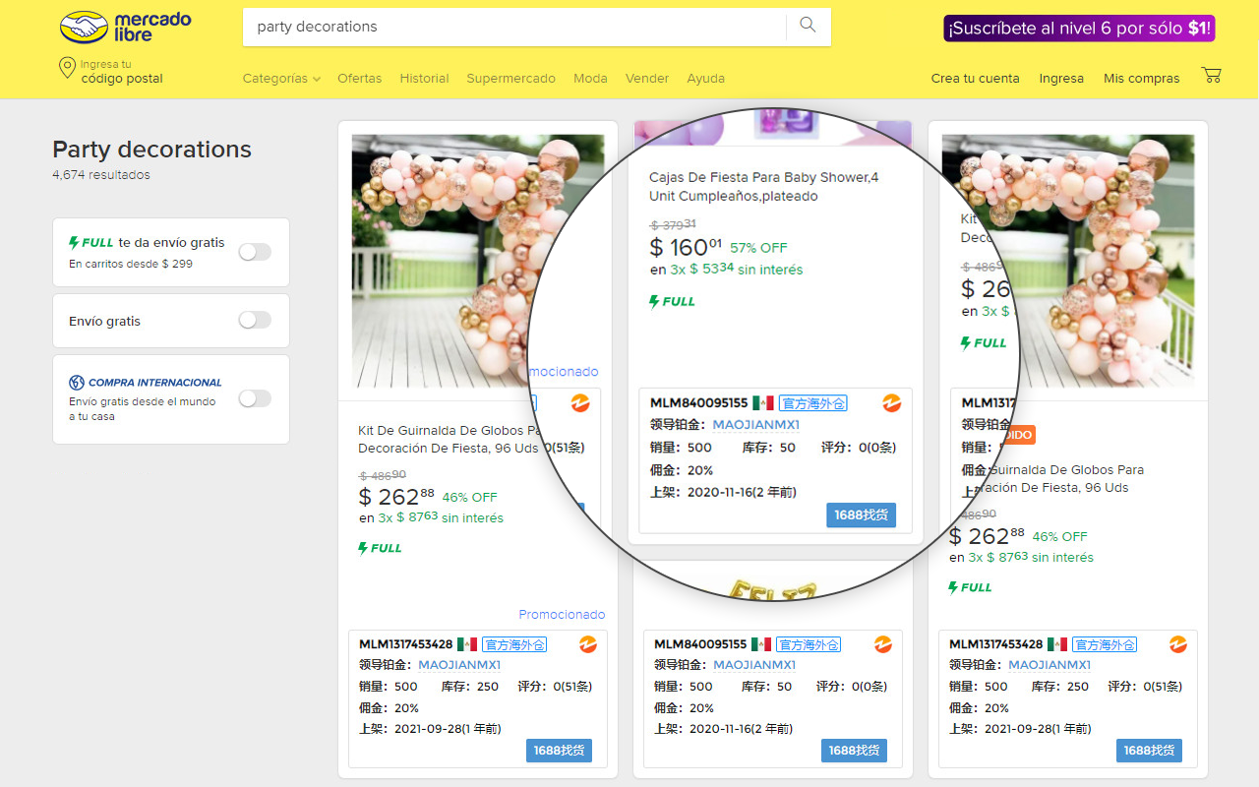Click the 57% OFF discount label
Viewport: 1259px width, 787px height.
758,248
